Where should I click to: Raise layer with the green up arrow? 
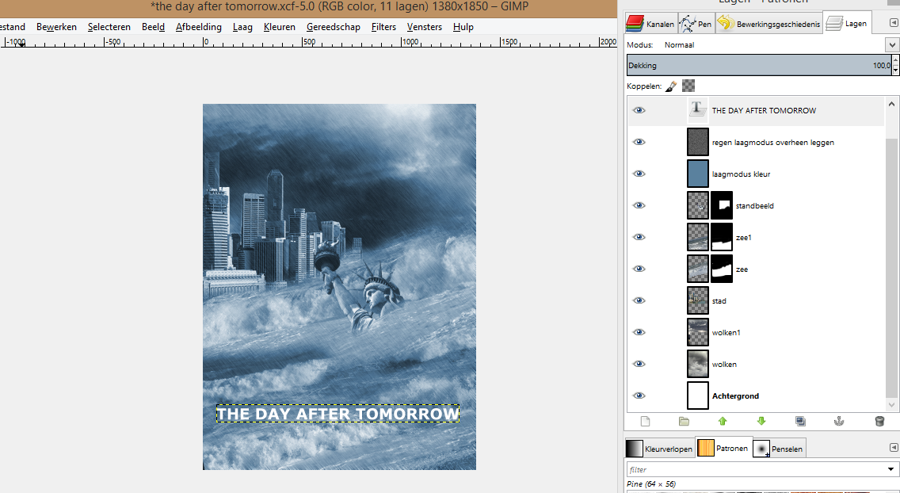point(723,422)
